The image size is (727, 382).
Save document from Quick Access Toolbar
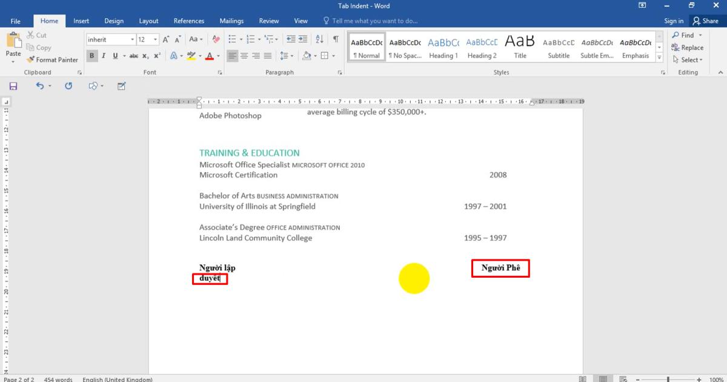13,86
